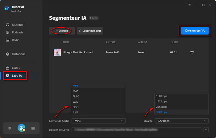The height and width of the screenshot is (138, 216).
Task: Click the Outils toolbox icon
Action: (x=8, y=68)
